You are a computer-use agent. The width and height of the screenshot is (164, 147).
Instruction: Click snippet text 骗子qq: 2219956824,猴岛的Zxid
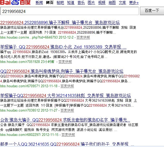25,52
